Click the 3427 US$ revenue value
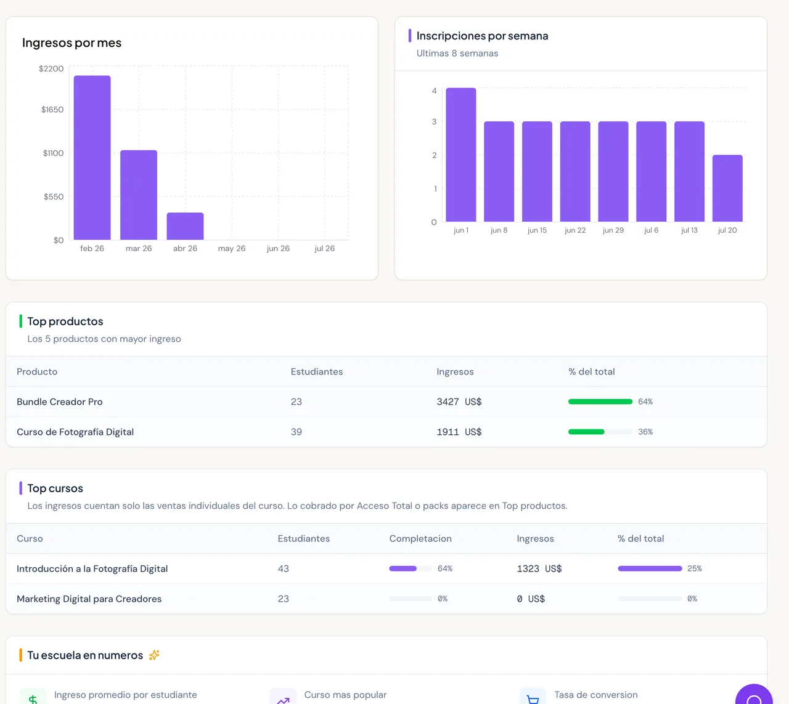Viewport: 789px width, 704px height. coord(459,402)
